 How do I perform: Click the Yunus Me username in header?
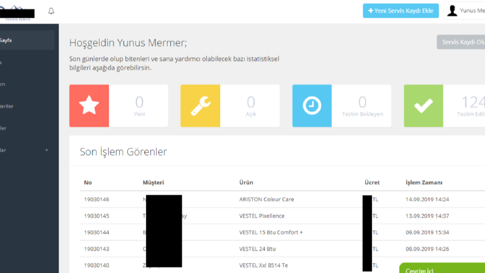click(472, 11)
